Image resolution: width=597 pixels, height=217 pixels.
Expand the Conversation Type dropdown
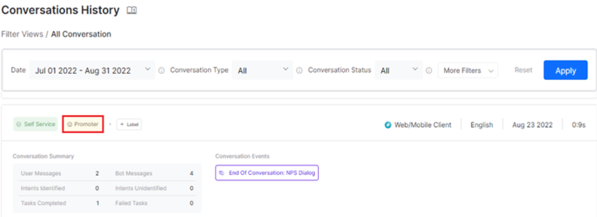[262, 70]
